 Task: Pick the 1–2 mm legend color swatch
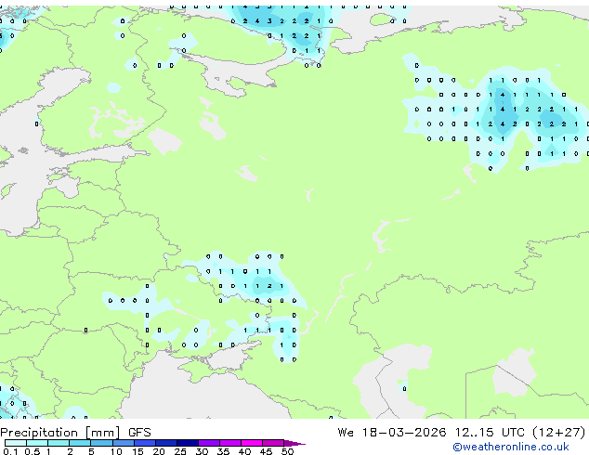pyautogui.click(x=59, y=443)
